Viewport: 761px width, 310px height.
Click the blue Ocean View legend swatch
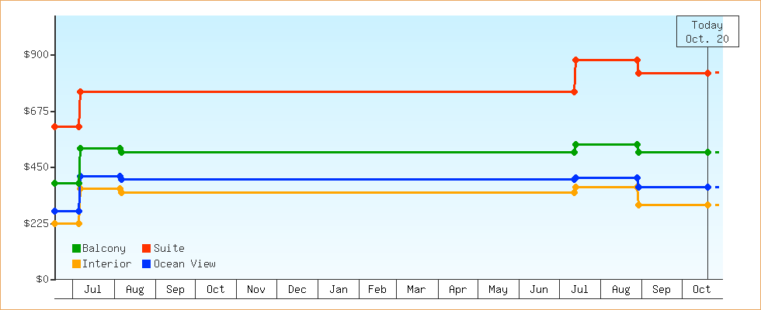coord(147,264)
